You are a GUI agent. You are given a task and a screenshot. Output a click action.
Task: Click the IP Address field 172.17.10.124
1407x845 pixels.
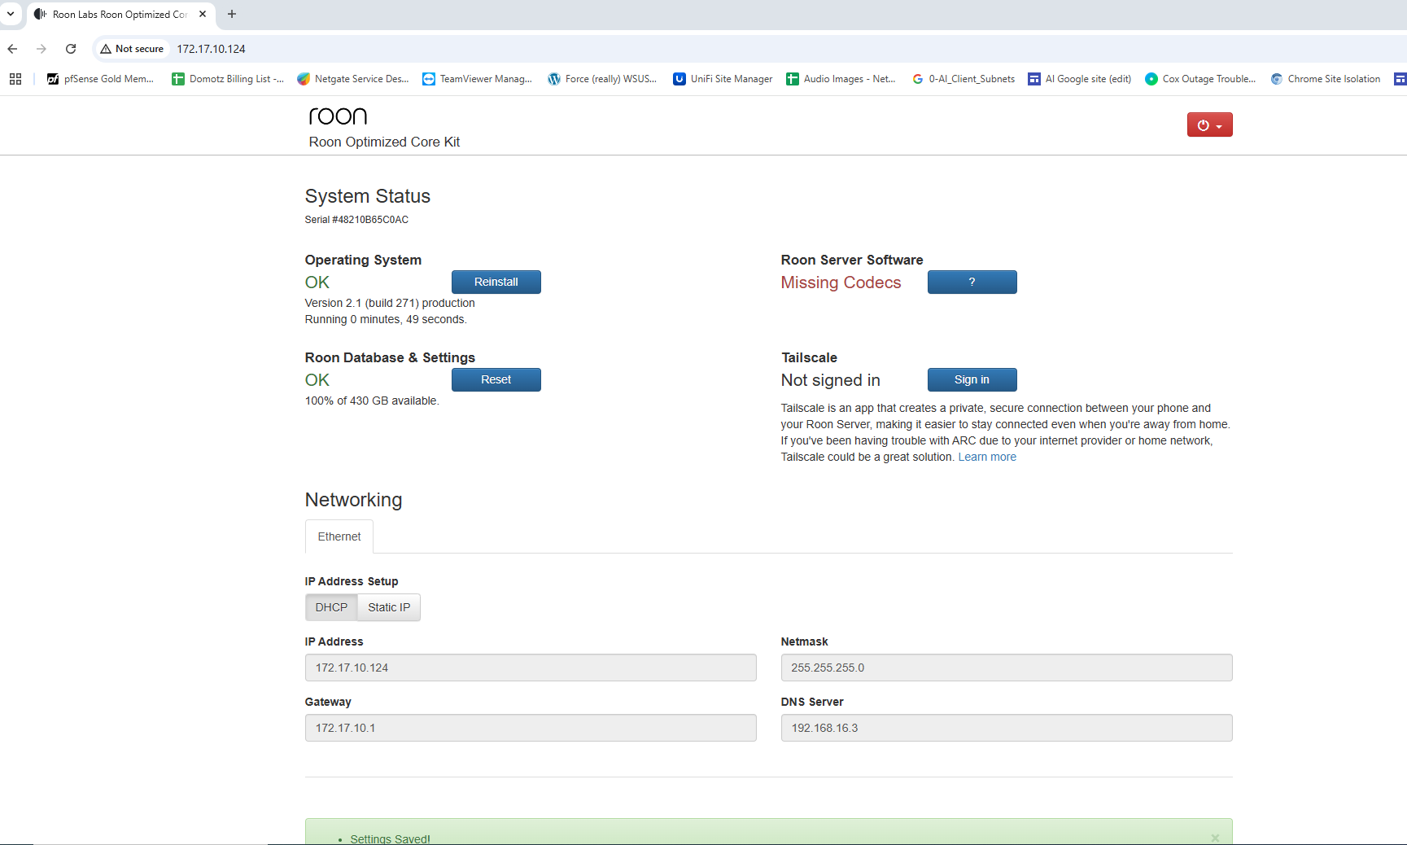click(x=531, y=668)
